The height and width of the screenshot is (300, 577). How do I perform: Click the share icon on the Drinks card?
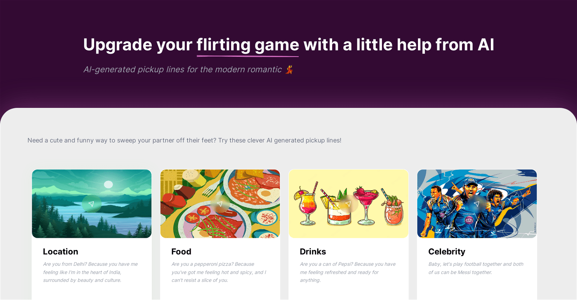click(x=349, y=204)
